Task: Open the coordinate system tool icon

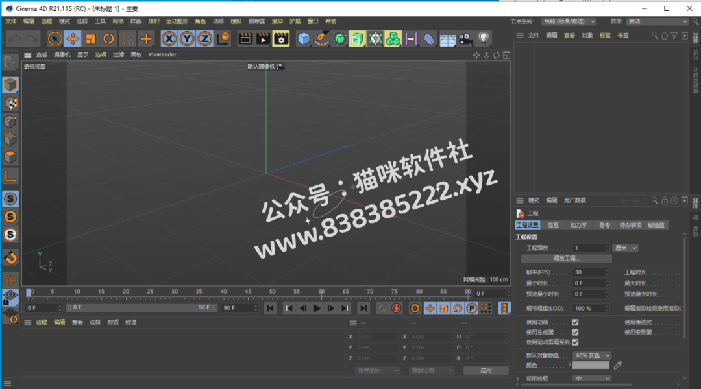Action: [x=223, y=39]
